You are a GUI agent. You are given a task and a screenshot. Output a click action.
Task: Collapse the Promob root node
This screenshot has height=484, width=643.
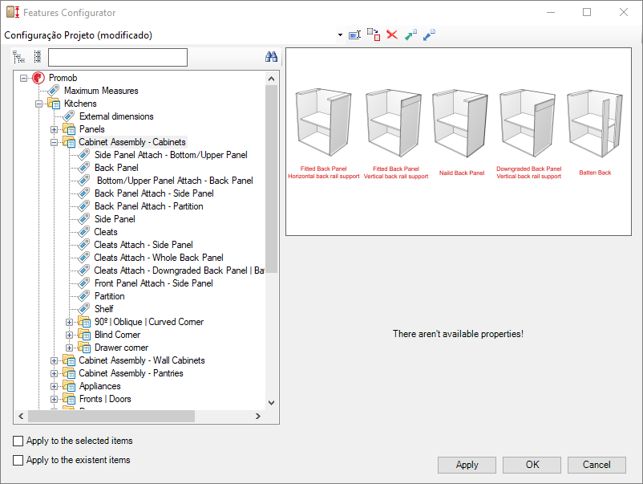[x=24, y=78]
